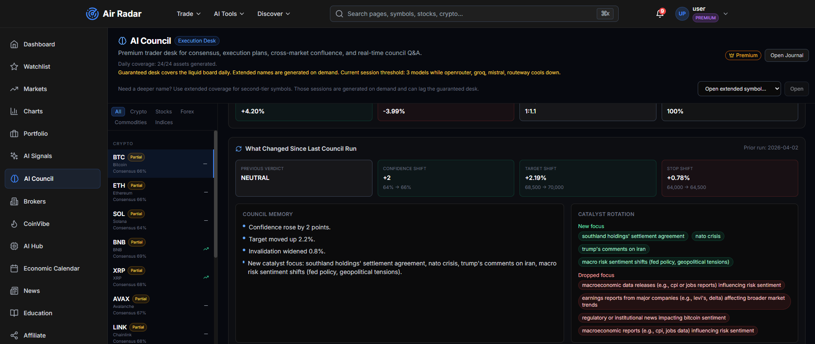
Task: Select the Stocks filter tab
Action: click(164, 112)
